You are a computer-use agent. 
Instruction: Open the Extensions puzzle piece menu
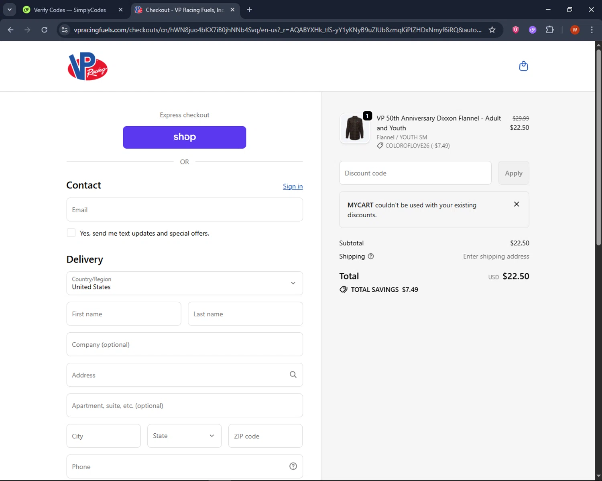point(550,30)
